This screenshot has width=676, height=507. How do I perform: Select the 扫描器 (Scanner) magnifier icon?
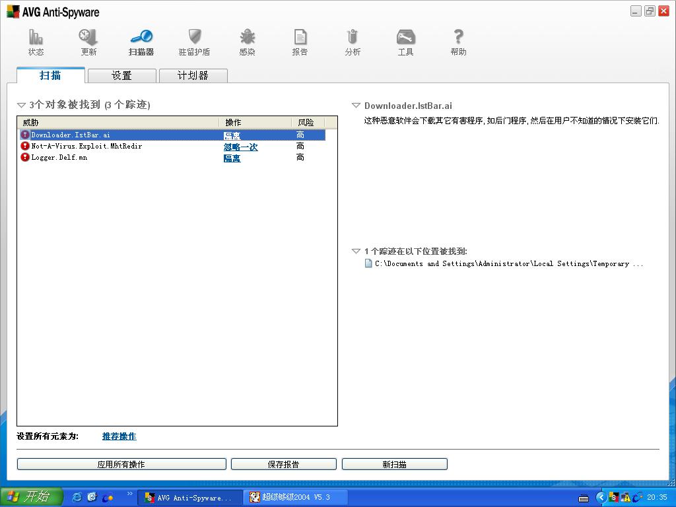141,37
